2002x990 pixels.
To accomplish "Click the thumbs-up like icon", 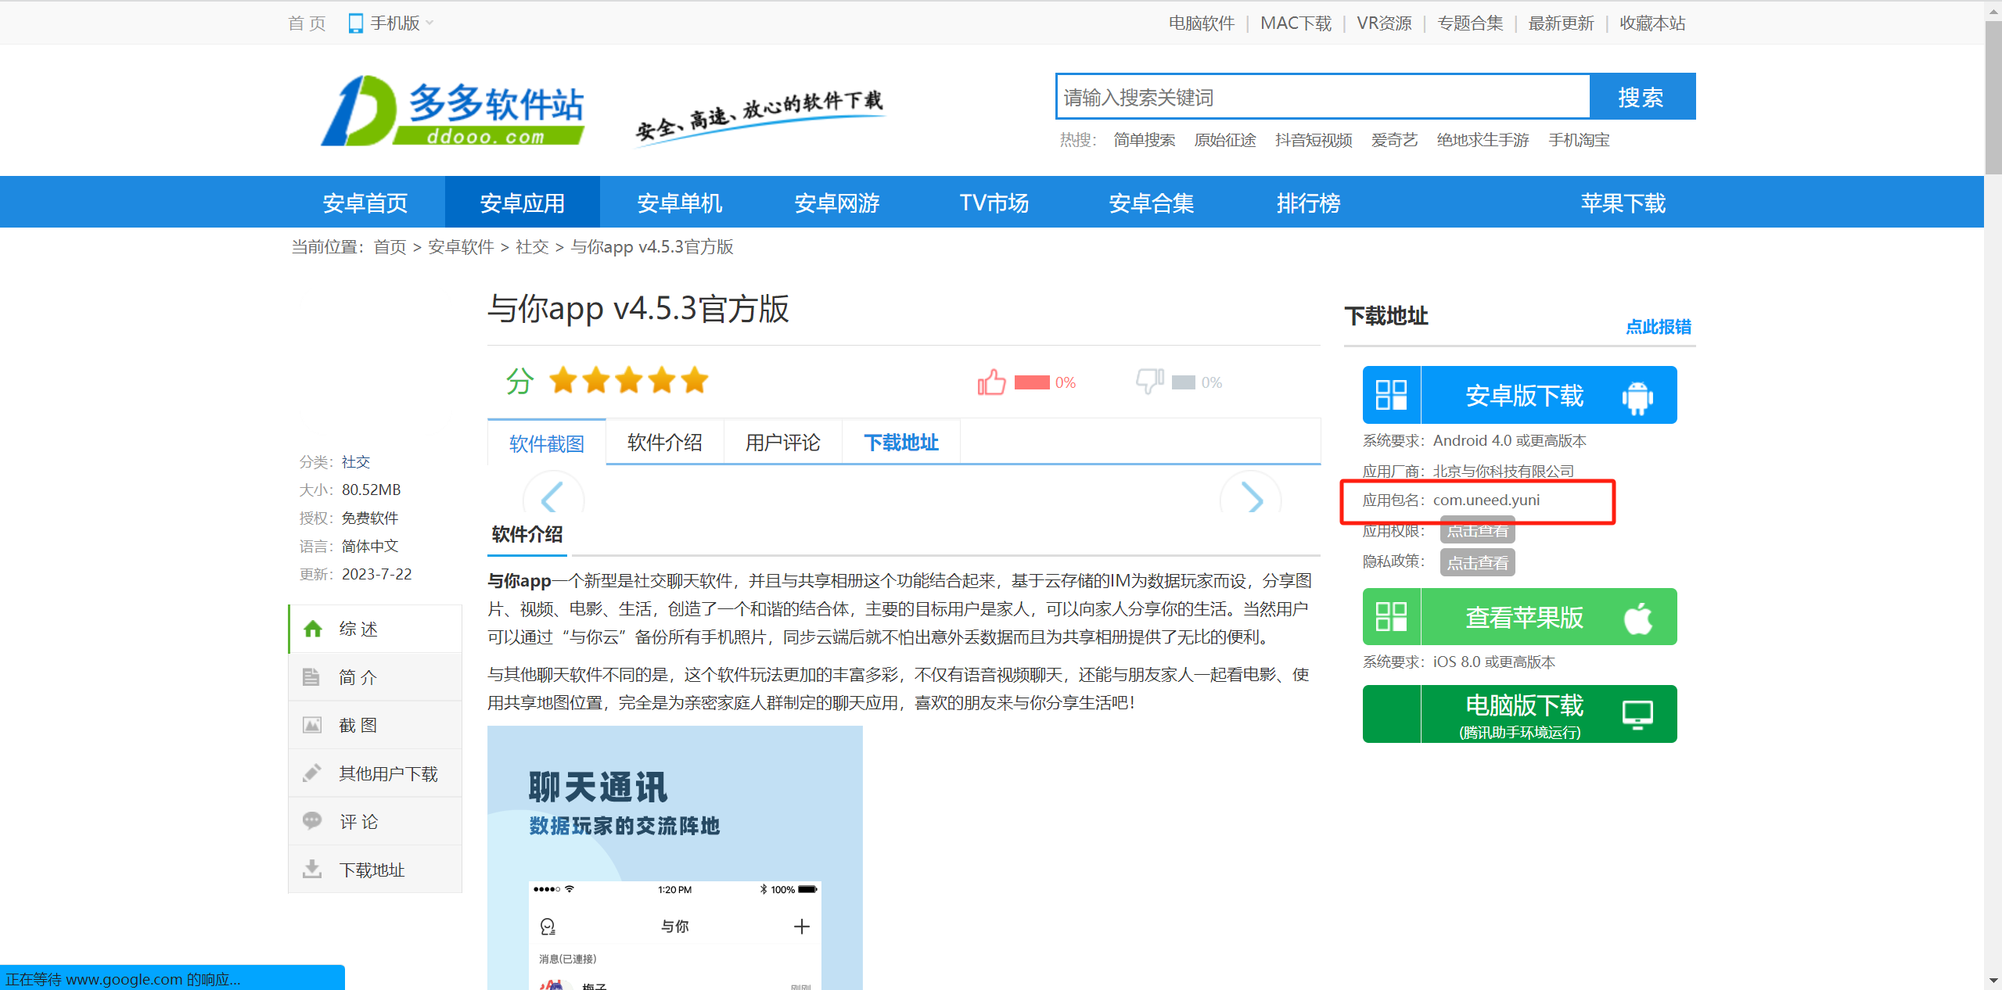I will (990, 382).
